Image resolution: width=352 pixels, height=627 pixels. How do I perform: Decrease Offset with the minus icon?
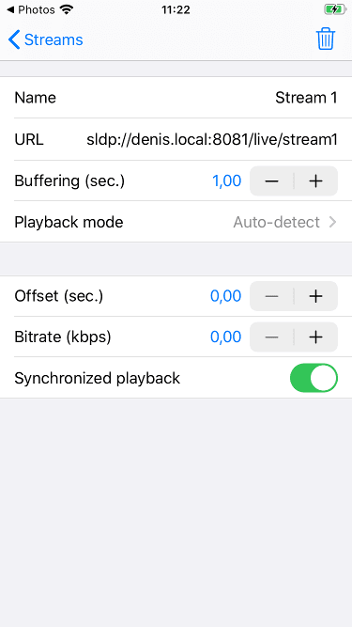click(272, 296)
